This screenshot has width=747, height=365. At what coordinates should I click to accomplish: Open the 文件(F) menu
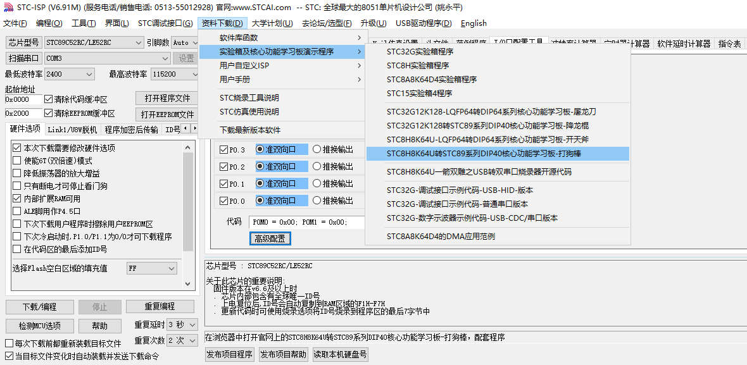pyautogui.click(x=15, y=23)
